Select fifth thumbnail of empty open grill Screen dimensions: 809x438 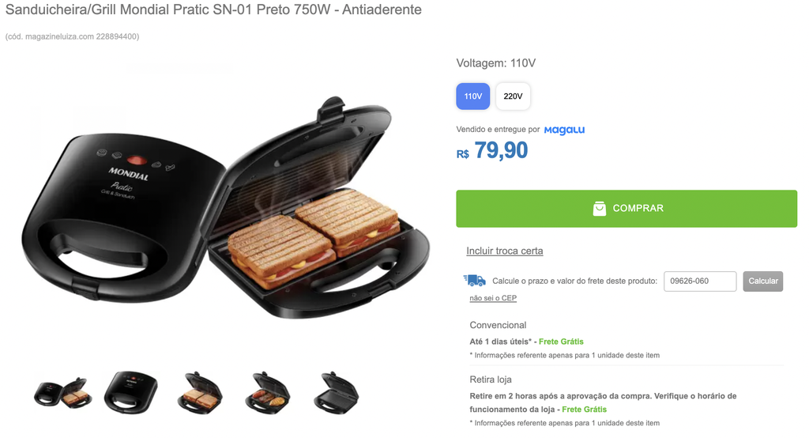click(x=336, y=393)
